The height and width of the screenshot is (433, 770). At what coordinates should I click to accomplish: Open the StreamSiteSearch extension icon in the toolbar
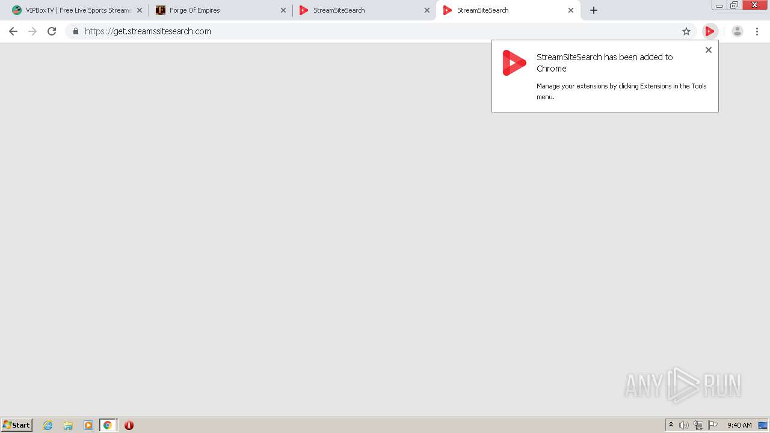[x=710, y=31]
